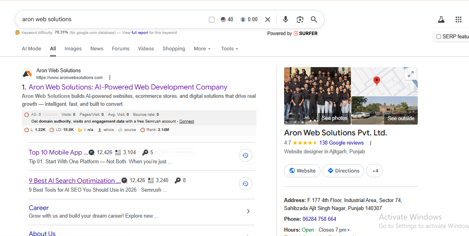
Task: Switch to the Images tab
Action: pos(73,49)
